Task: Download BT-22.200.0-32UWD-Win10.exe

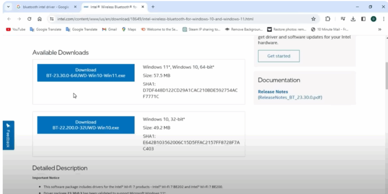Action: (86, 125)
